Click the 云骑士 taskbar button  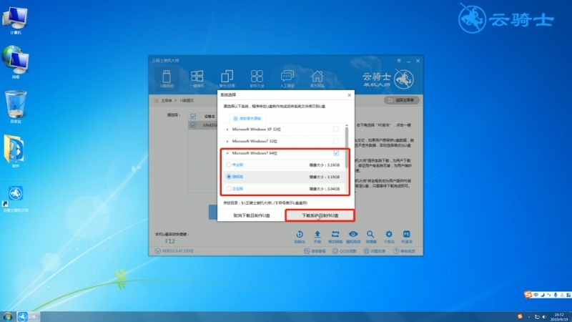tap(28, 316)
